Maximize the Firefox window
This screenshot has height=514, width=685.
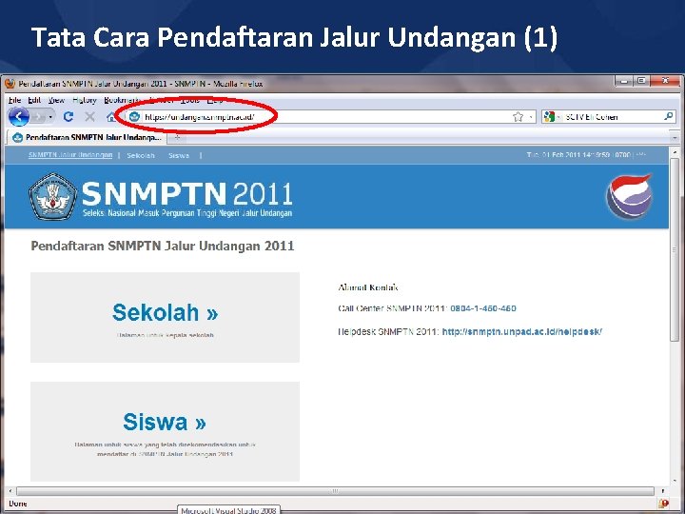coord(641,81)
